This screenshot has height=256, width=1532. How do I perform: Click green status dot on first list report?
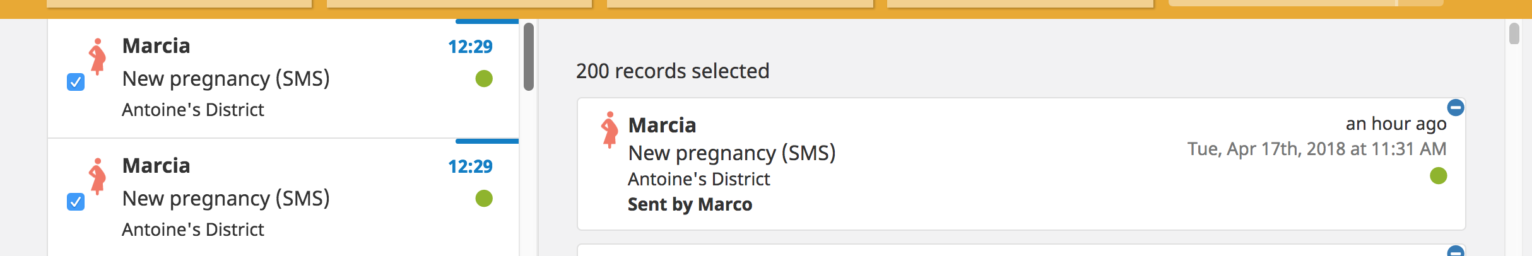[x=484, y=79]
